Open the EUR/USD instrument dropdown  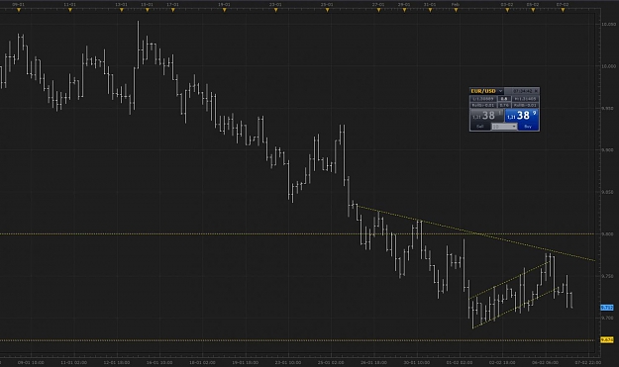(x=500, y=91)
